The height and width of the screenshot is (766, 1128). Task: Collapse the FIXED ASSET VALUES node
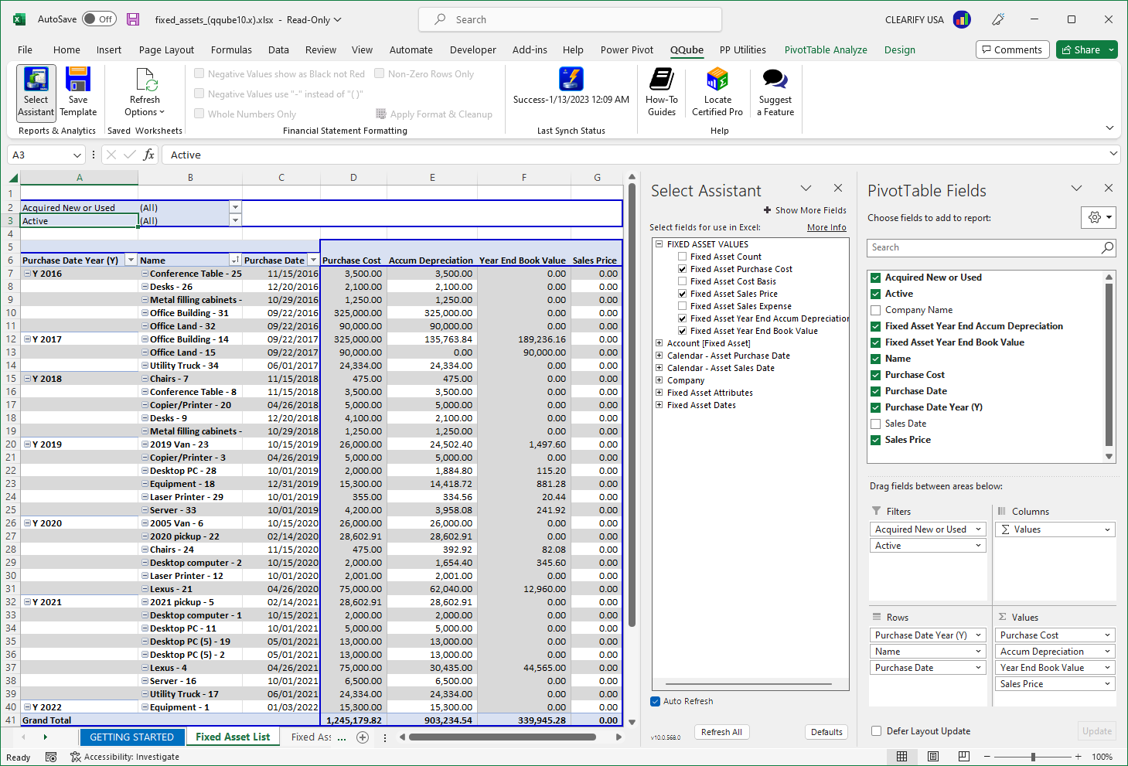pos(659,243)
